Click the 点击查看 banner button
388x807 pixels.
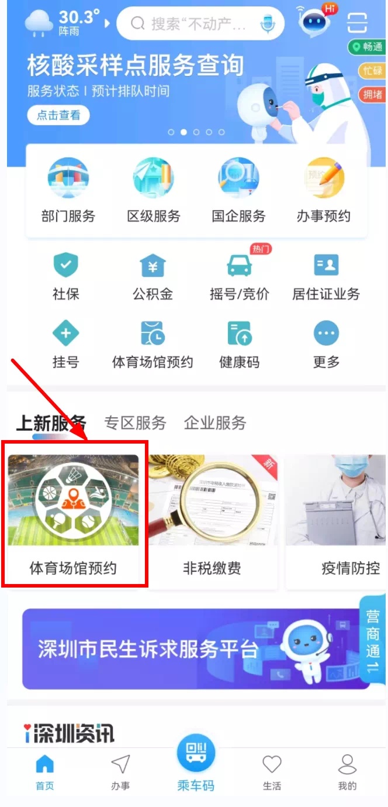point(58,115)
